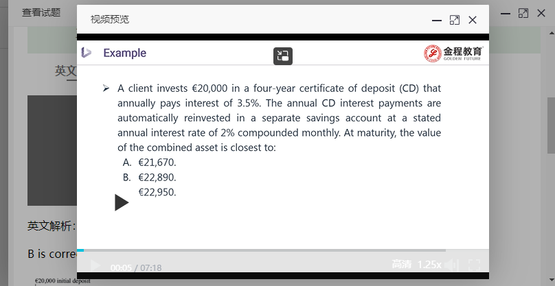Open the 1.25x playback speed menu
This screenshot has width=555, height=286.
(429, 265)
